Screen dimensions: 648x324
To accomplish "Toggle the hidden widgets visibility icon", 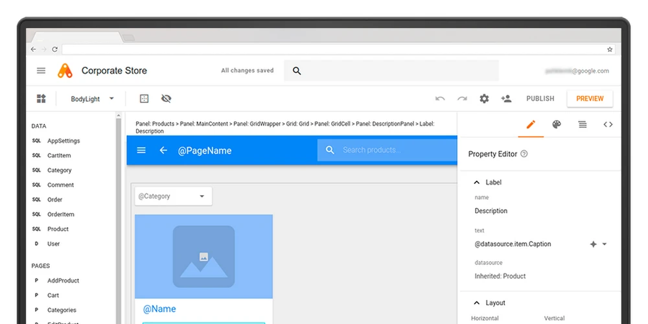I will 166,98.
